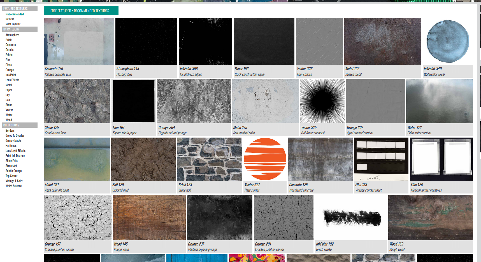
Task: View Film 167 square photo paper thumbnail
Action: pyautogui.click(x=134, y=101)
